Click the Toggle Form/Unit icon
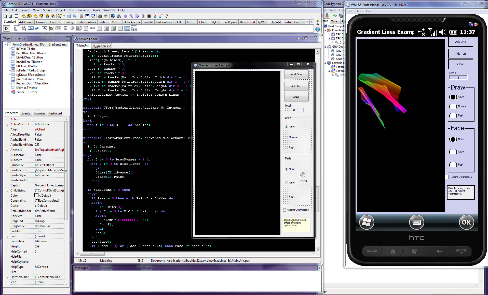This screenshot has width=488, height=295. click(x=93, y=16)
